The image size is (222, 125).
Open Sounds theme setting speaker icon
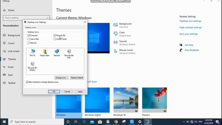116,42
